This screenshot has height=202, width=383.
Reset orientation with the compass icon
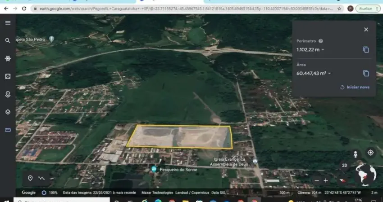[342, 180]
